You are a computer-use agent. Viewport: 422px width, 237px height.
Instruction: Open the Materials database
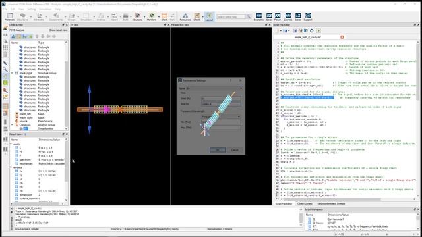(x=10, y=16)
